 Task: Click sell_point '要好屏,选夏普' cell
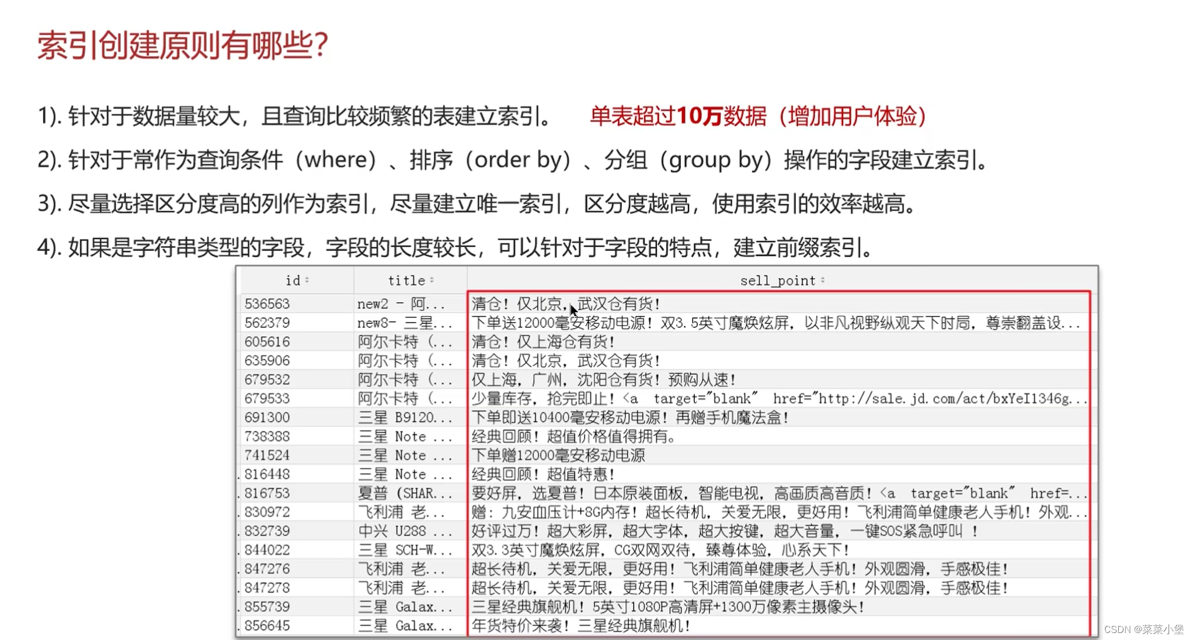779,493
